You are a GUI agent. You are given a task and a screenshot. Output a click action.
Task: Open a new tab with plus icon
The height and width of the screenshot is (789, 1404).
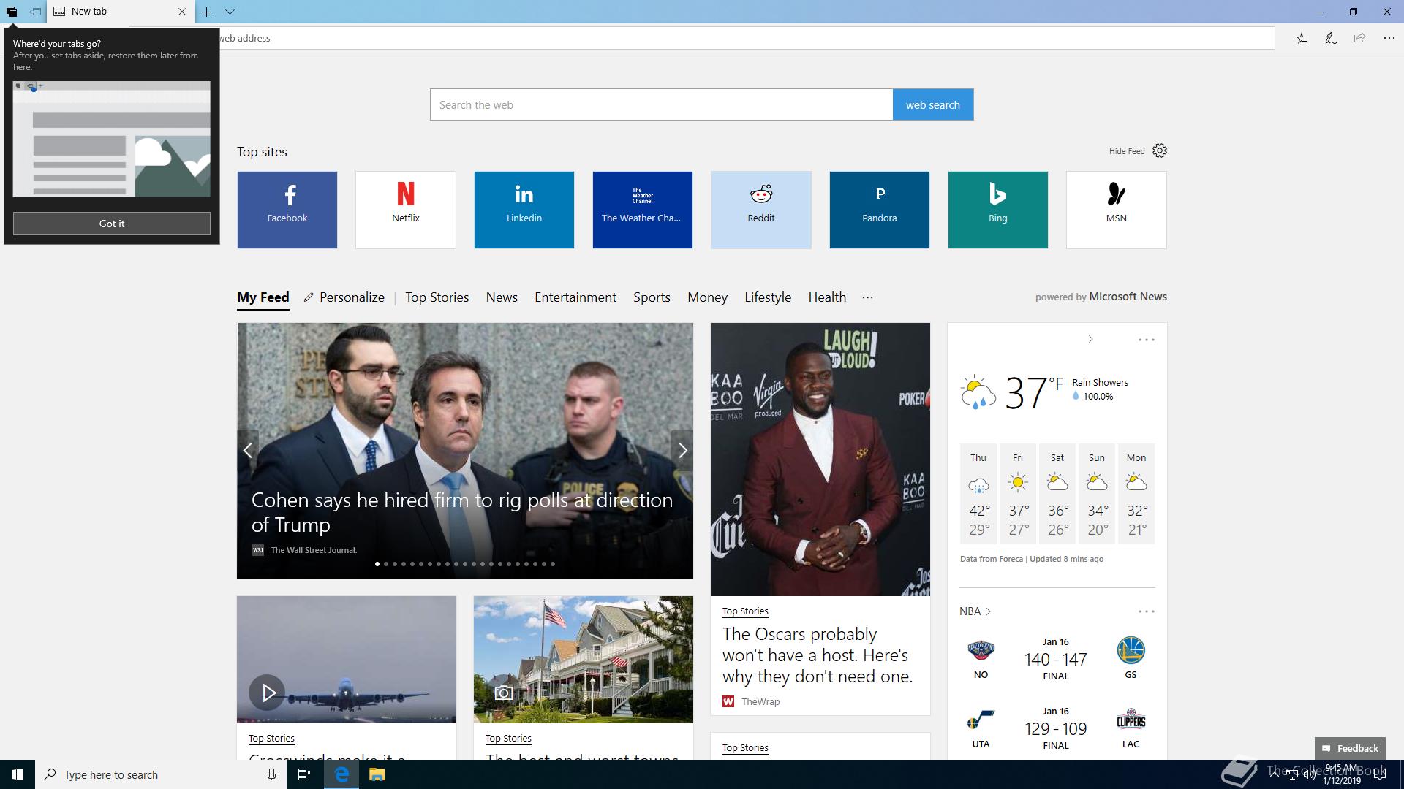coord(207,12)
